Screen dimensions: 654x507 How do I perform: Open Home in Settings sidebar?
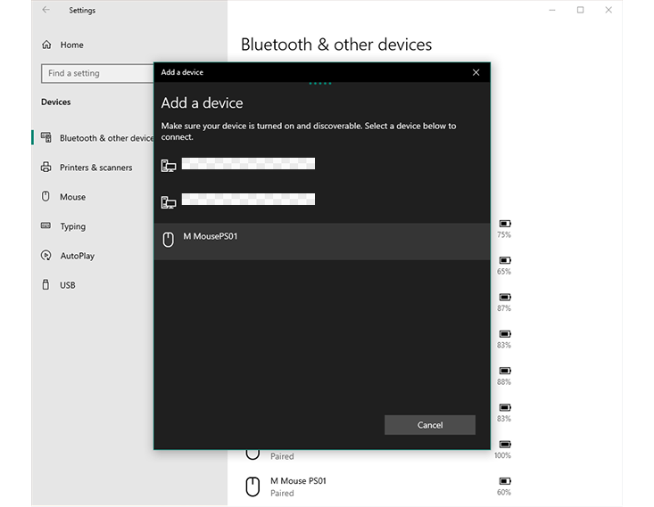71,45
